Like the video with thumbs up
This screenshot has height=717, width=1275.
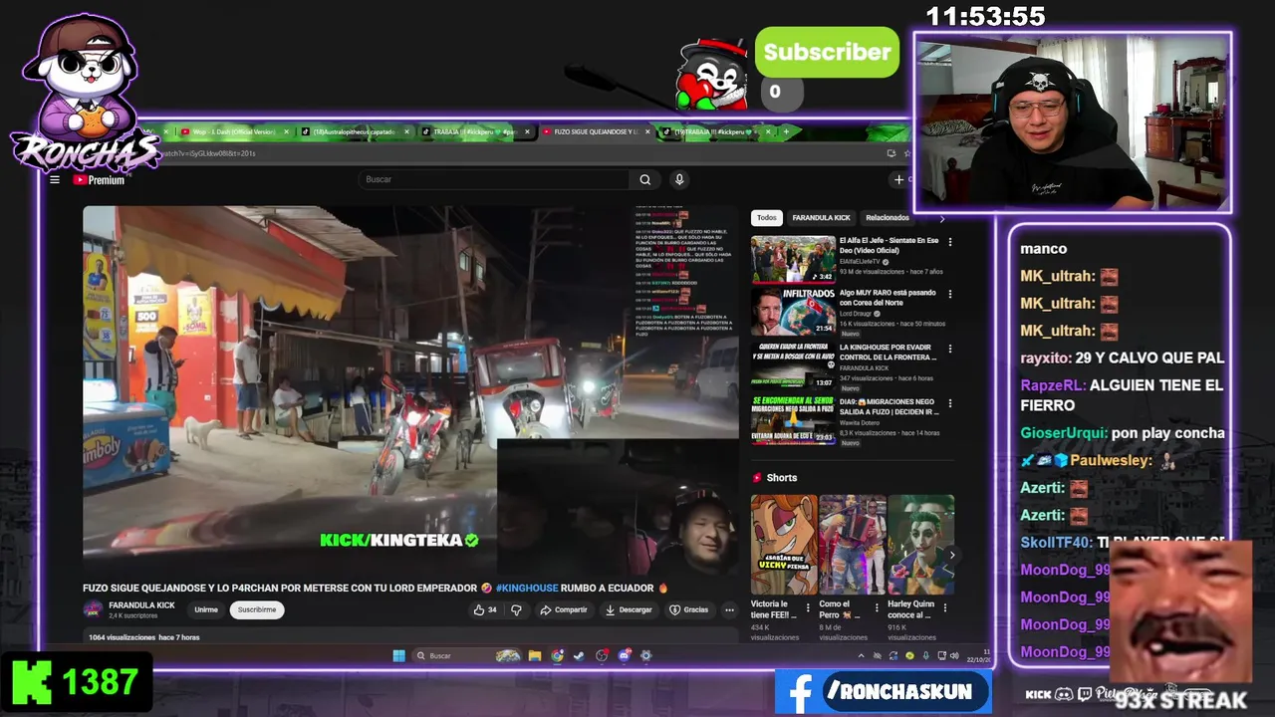coord(485,609)
